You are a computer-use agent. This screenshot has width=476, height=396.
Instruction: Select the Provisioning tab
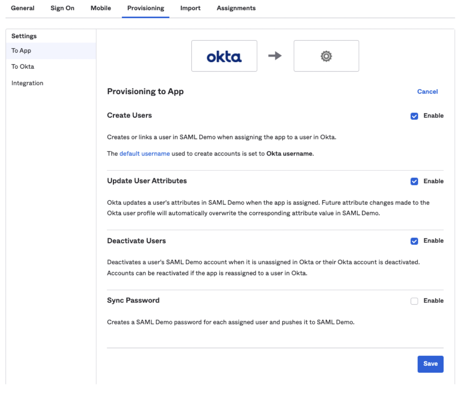pyautogui.click(x=145, y=8)
